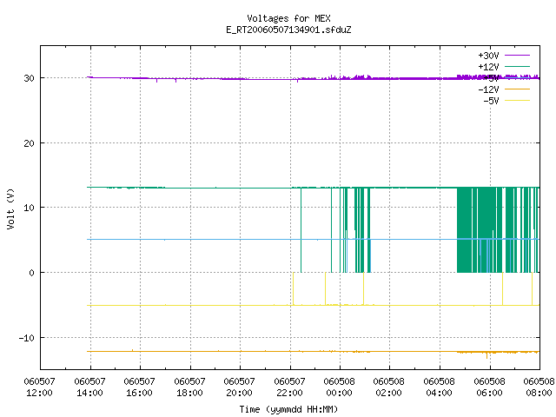Viewport: 556px width, 417px height.
Task: Click the chart title 'Voltages for MEX'
Action: [x=288, y=18]
